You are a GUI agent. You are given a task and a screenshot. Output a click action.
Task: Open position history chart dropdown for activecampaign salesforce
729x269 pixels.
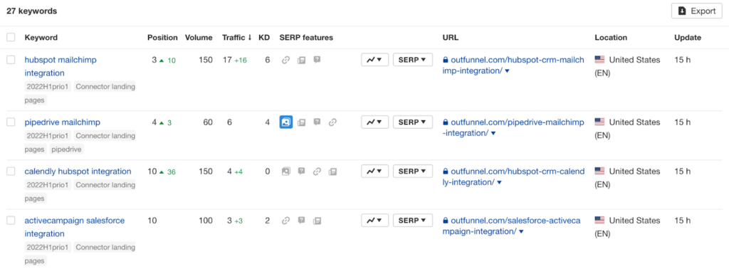pyautogui.click(x=374, y=221)
